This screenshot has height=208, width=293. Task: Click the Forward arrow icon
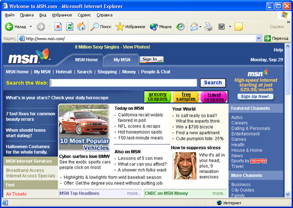(x=40, y=27)
